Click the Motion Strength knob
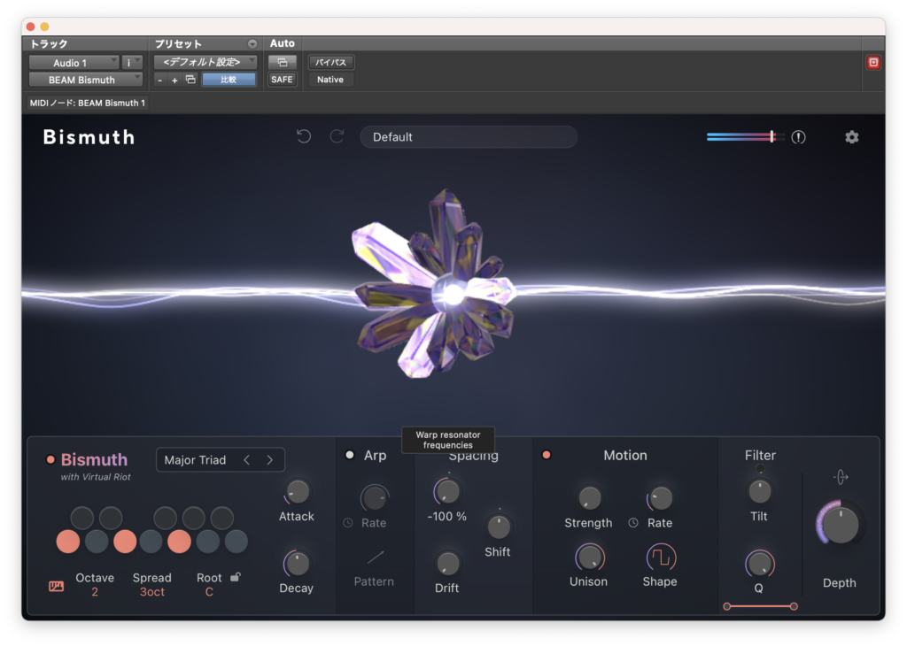The image size is (907, 646). pos(589,498)
